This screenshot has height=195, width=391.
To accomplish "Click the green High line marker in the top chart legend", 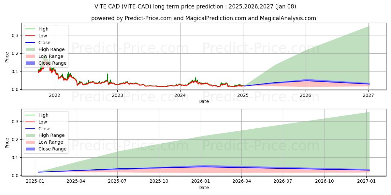I will tap(31, 29).
